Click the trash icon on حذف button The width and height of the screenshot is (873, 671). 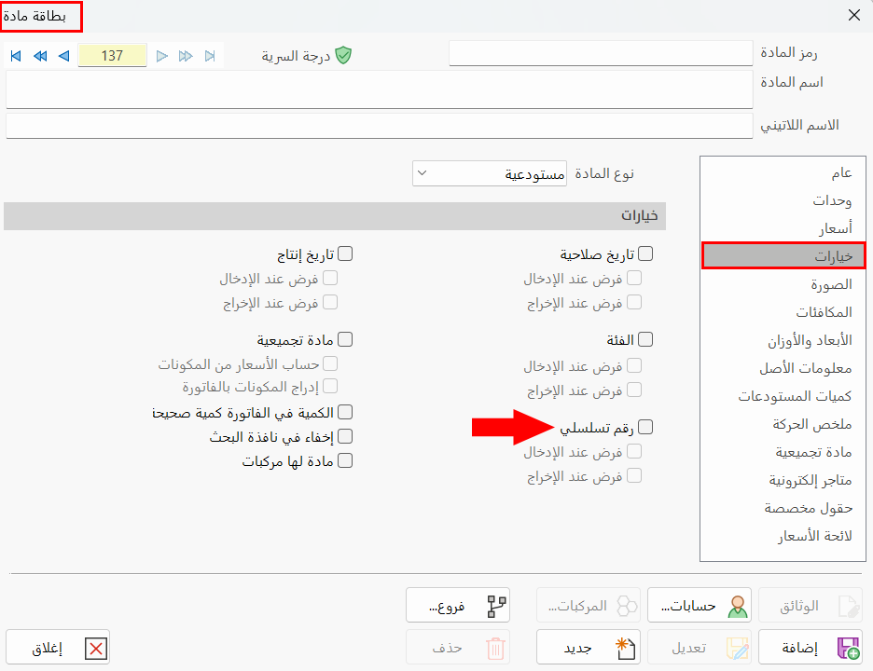(x=497, y=647)
